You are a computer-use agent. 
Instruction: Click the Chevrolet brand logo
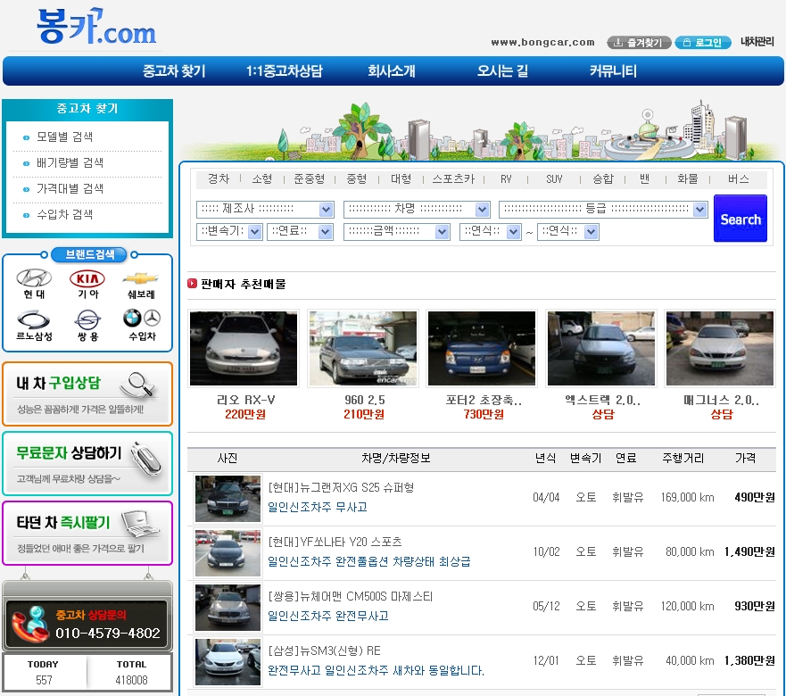click(141, 278)
